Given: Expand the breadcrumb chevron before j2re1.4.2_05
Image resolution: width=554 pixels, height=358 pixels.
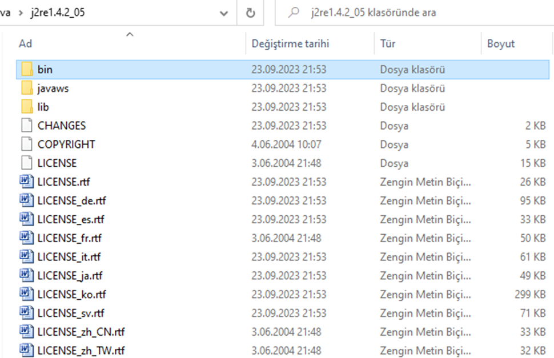Looking at the screenshot, I should (x=21, y=13).
